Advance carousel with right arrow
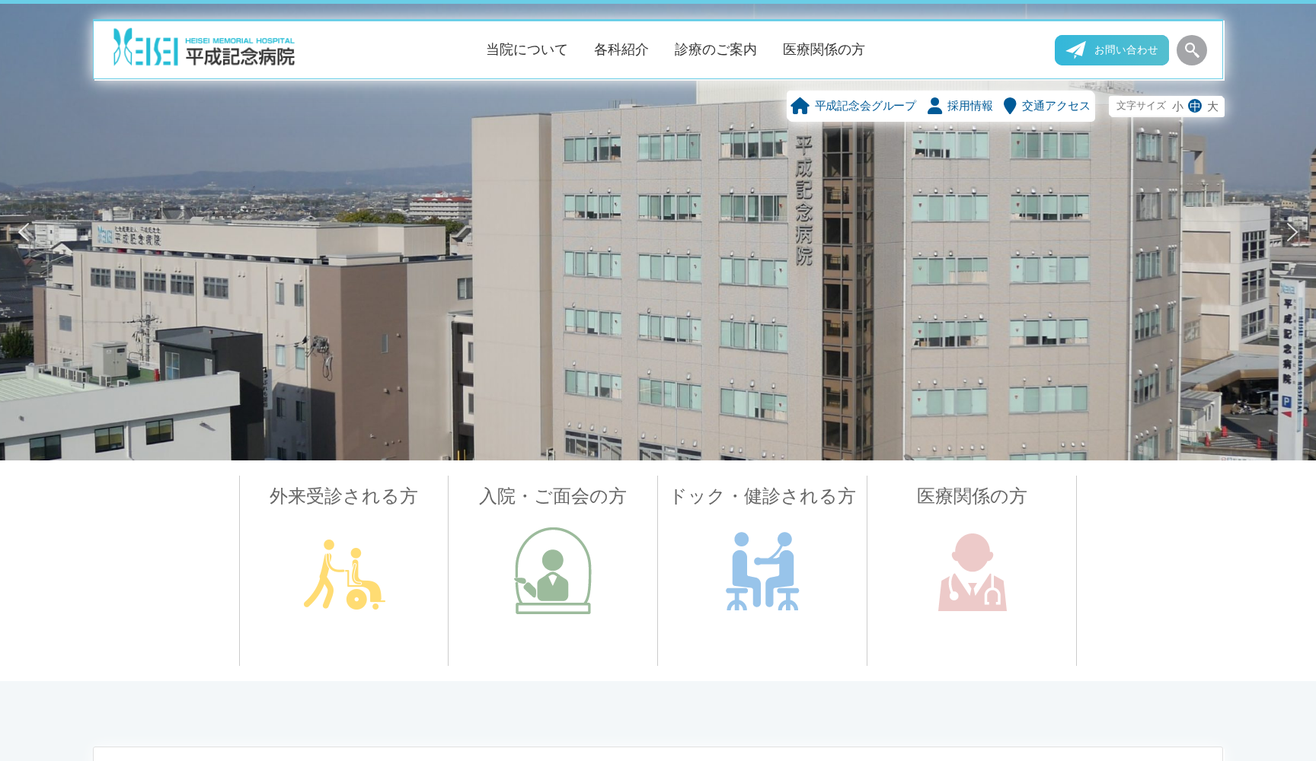The width and height of the screenshot is (1316, 761). coord(1292,231)
